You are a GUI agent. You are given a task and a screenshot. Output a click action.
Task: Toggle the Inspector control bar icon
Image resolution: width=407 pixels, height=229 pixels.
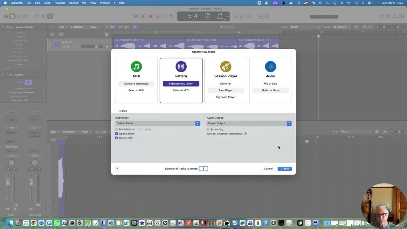(x=12, y=16)
